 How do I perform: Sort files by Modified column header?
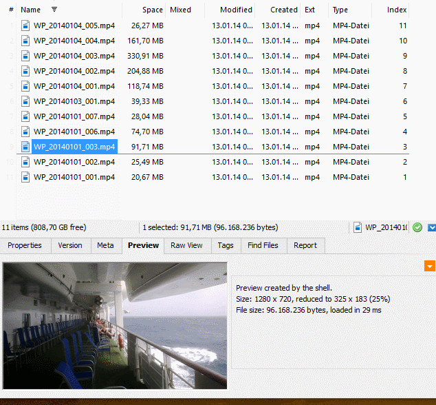click(236, 10)
